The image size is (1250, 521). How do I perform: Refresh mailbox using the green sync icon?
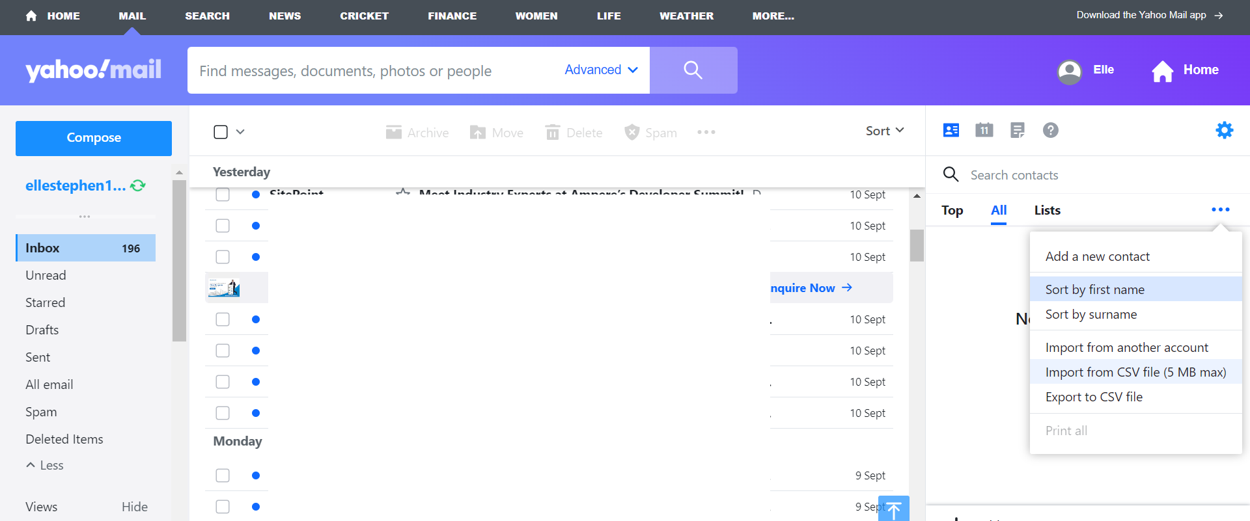click(x=138, y=185)
